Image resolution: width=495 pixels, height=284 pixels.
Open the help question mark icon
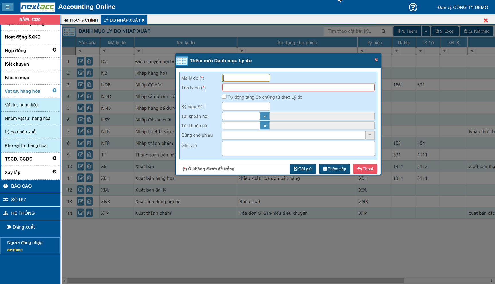413,7
